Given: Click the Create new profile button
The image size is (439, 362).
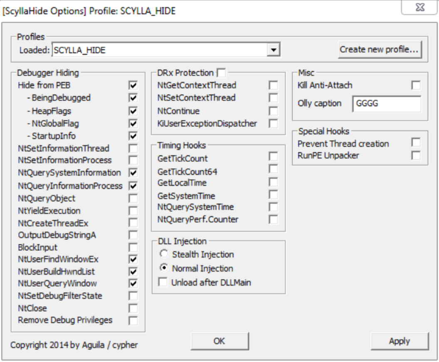Looking at the screenshot, I should click(380, 50).
